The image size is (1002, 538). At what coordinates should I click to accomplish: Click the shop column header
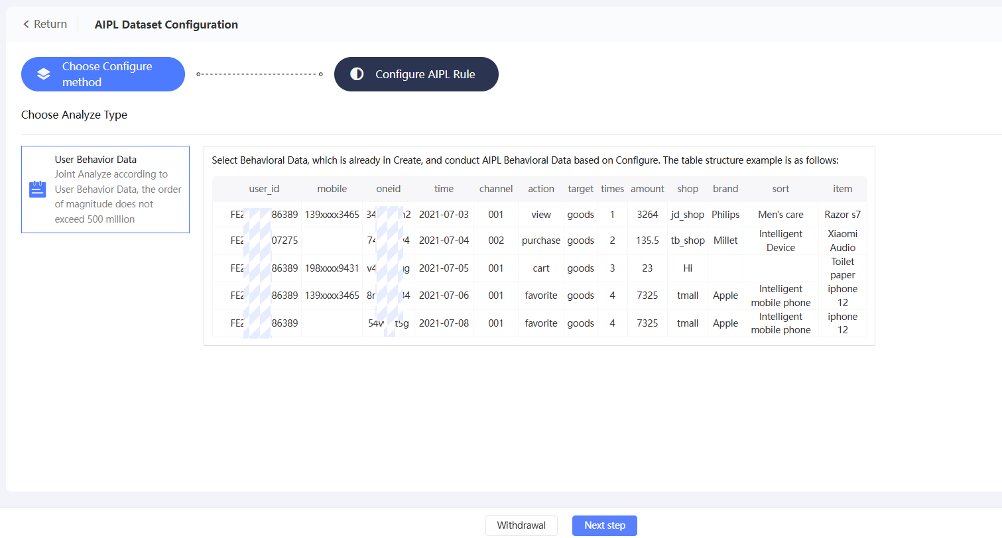coord(688,189)
